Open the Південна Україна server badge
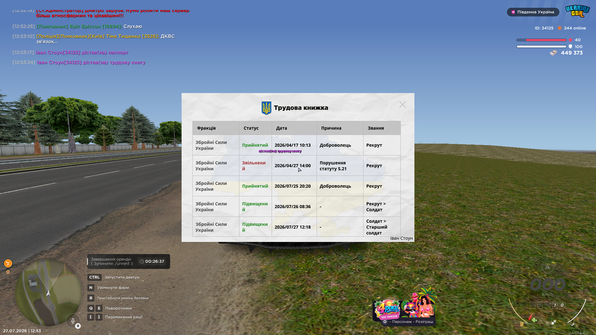Viewport: 596px width, 335px height. pos(533,12)
